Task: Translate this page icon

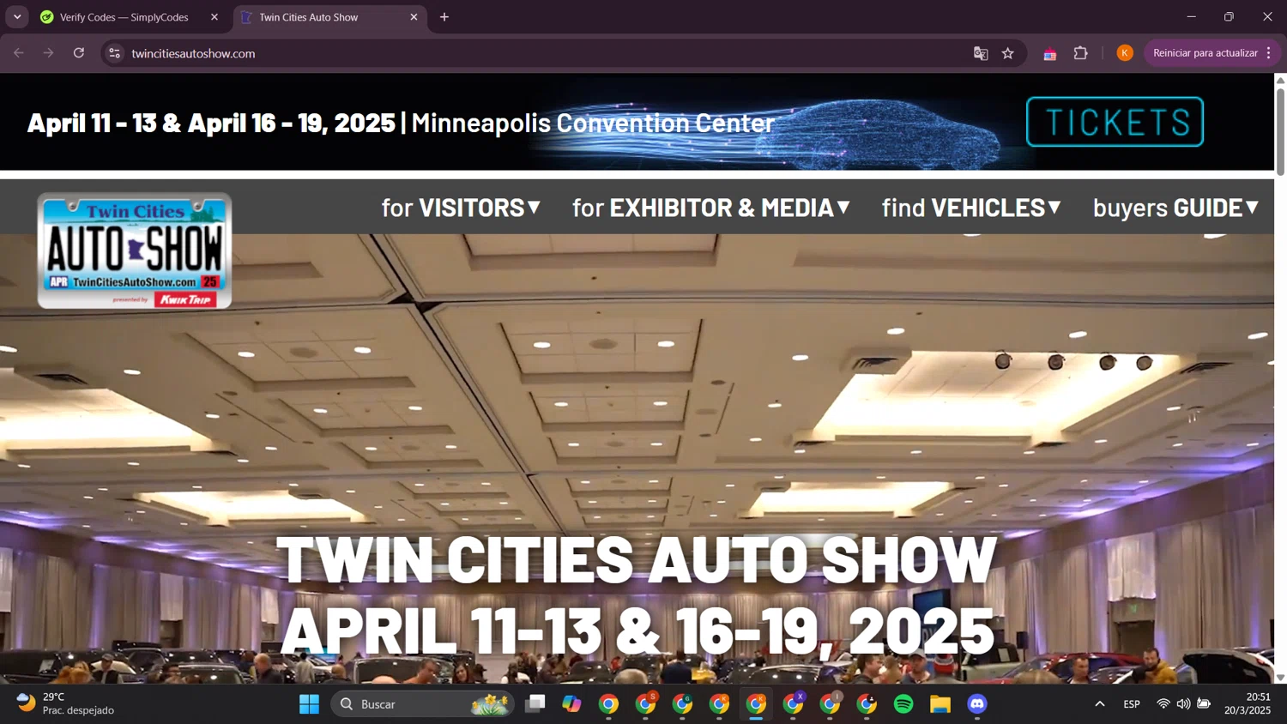Action: point(981,53)
